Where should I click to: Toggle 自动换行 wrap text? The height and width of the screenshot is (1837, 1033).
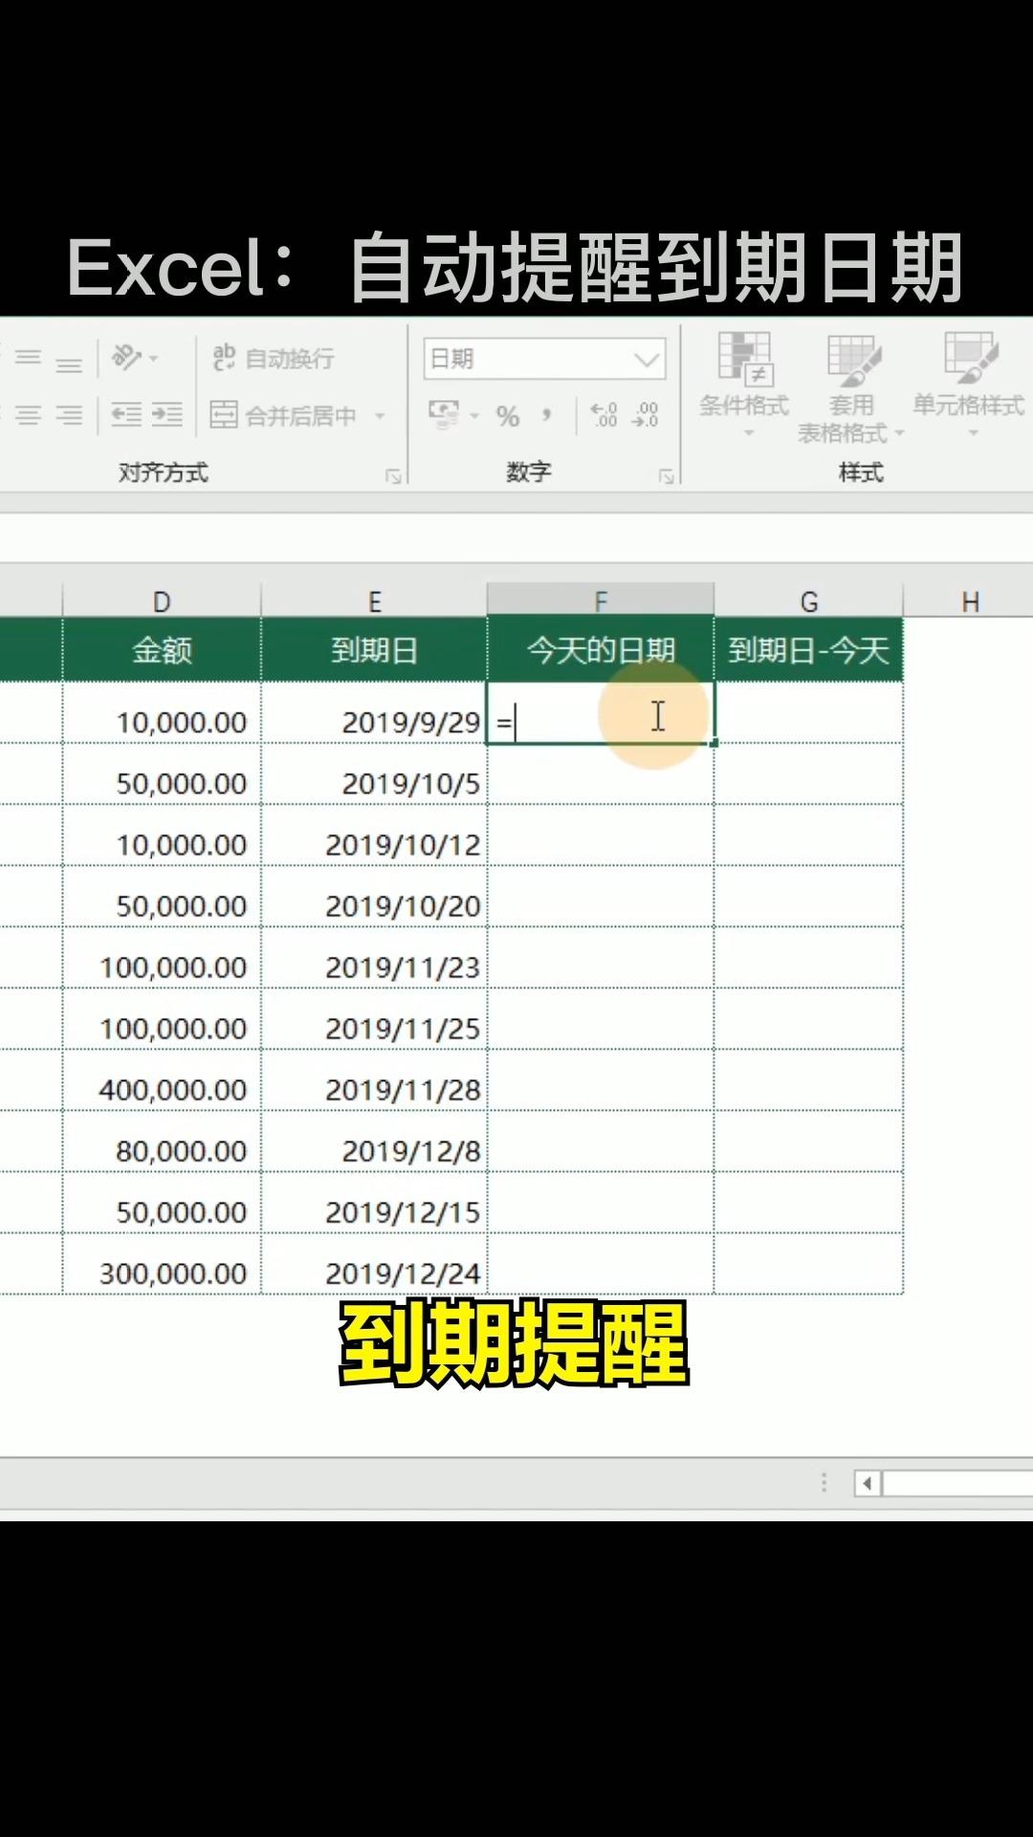pos(274,358)
